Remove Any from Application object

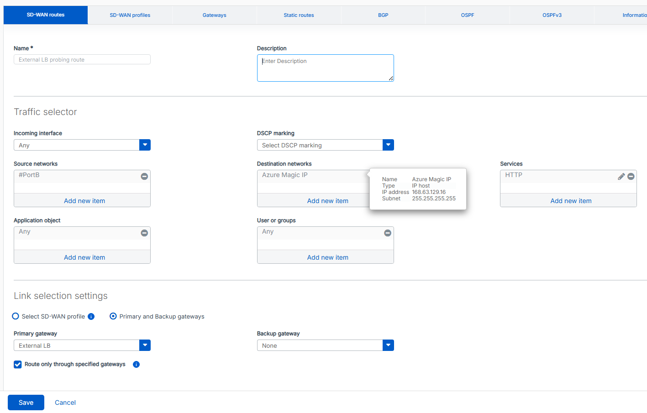pos(144,233)
